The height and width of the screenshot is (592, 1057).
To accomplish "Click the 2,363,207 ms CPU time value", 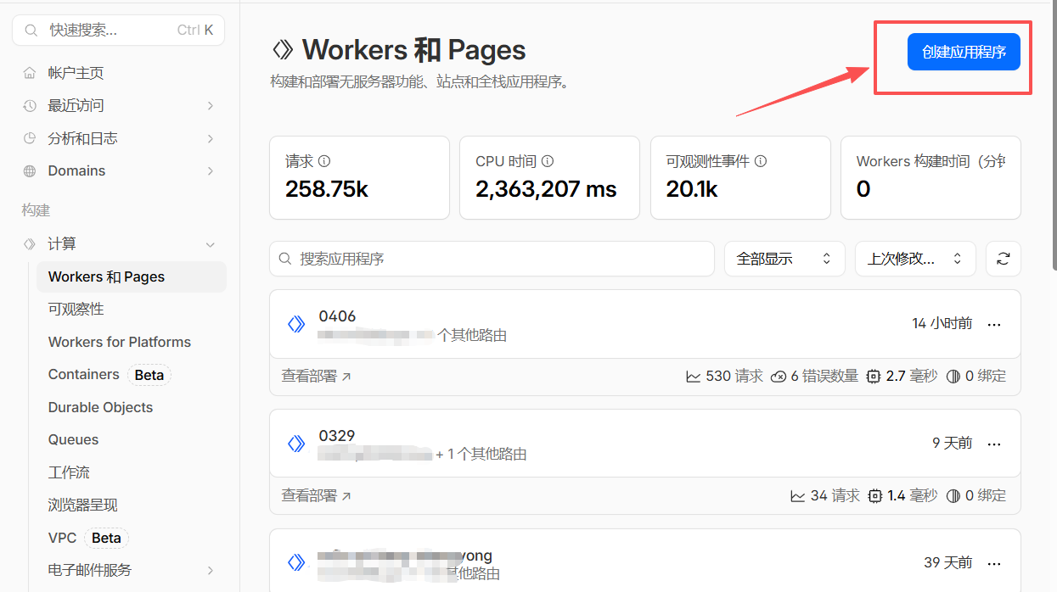I will [x=546, y=189].
